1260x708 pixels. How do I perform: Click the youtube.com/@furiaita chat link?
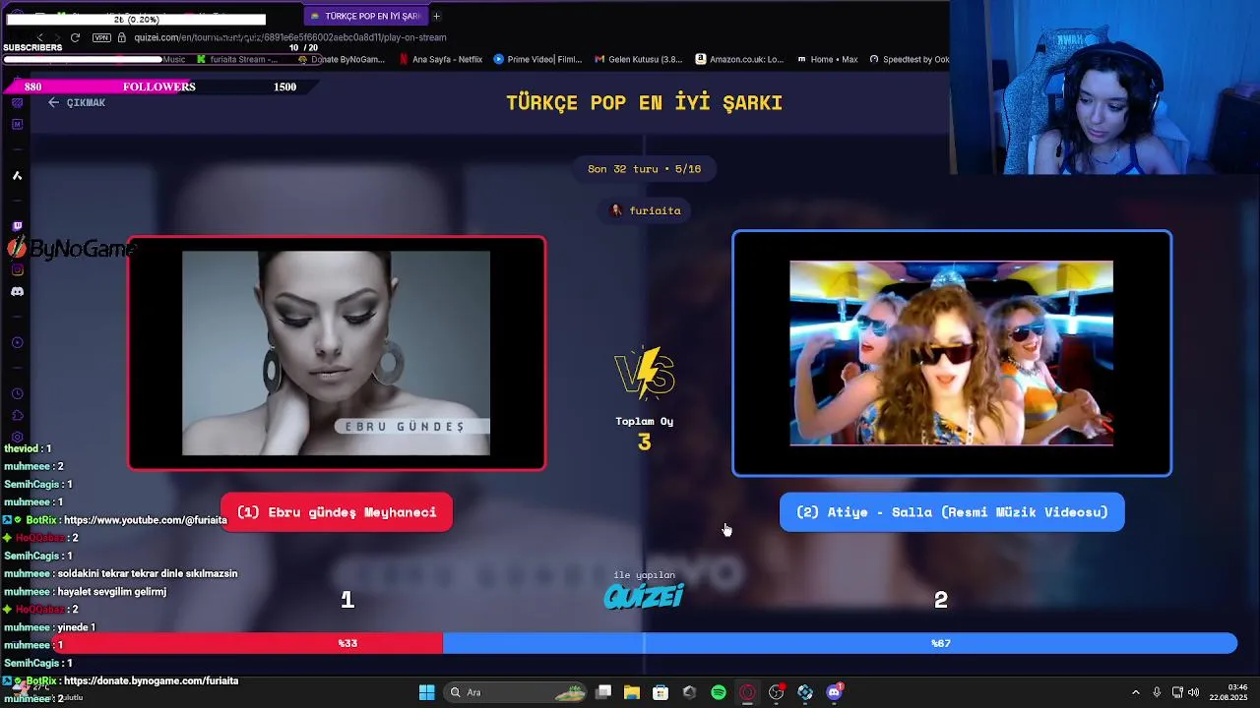pyautogui.click(x=146, y=520)
